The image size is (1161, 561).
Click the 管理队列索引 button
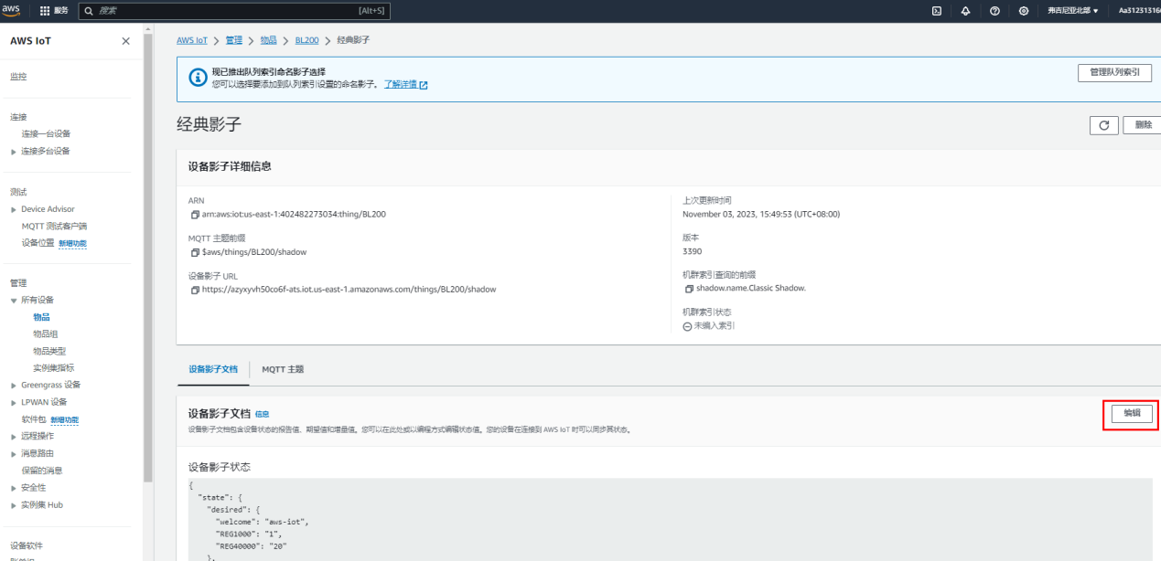pos(1114,73)
